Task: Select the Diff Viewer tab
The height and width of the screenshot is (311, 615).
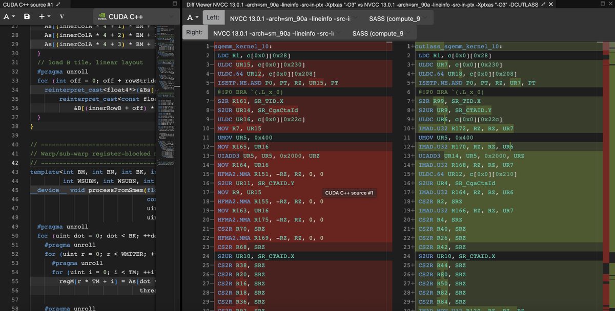Action: 363,4
